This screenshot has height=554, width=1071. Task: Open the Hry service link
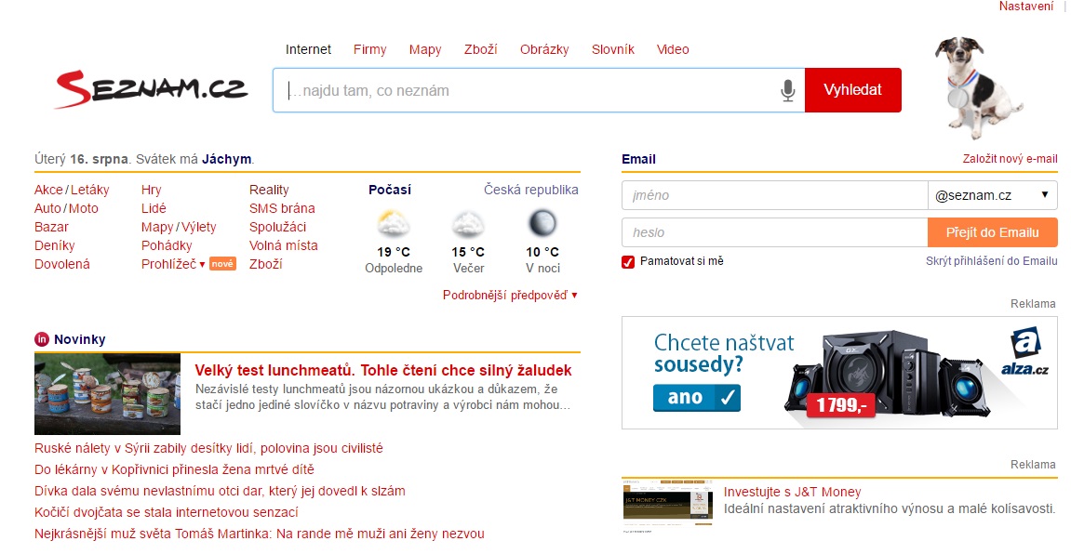coord(151,190)
